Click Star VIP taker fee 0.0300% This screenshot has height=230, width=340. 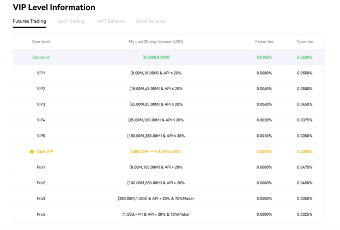[x=305, y=152]
